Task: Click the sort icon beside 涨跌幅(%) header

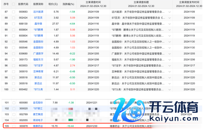Action: [75, 4]
